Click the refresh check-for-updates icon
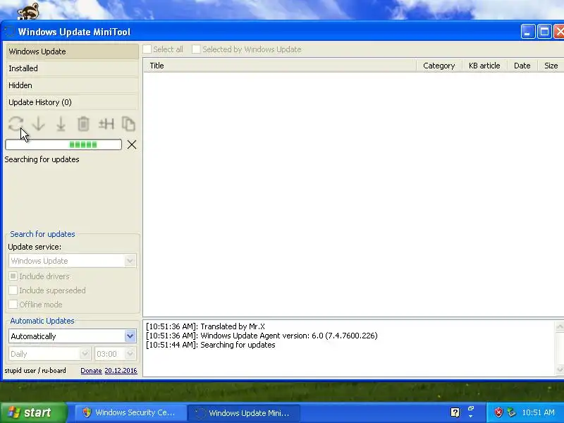This screenshot has width=564, height=423. [16, 124]
